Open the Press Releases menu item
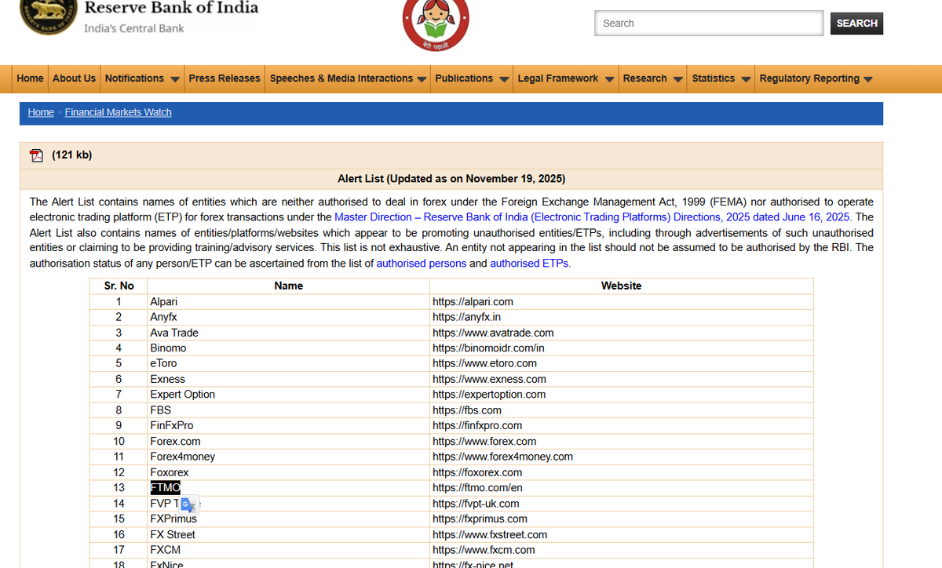The image size is (942, 568). (x=225, y=78)
